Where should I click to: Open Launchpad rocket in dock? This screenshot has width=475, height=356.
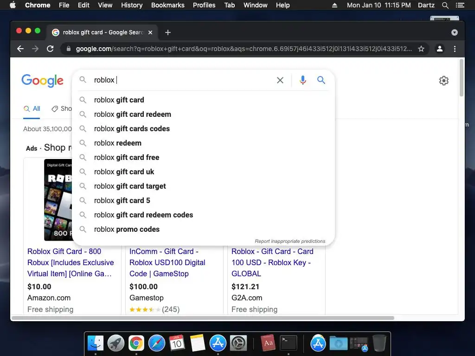click(116, 343)
